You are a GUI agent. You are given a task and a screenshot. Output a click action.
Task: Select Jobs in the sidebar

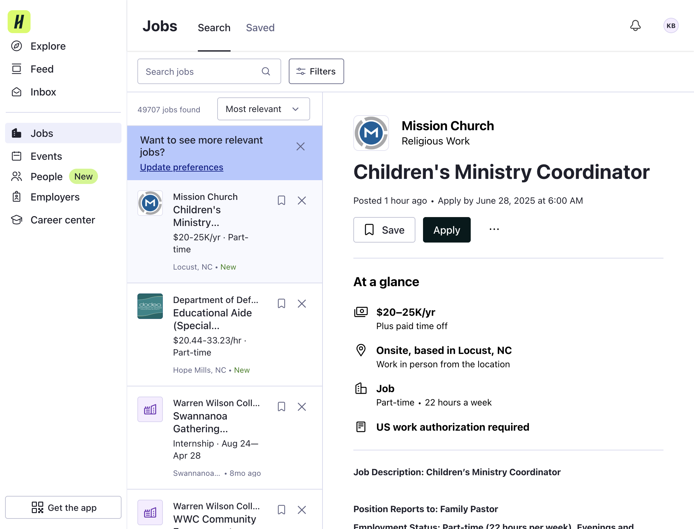click(x=63, y=133)
